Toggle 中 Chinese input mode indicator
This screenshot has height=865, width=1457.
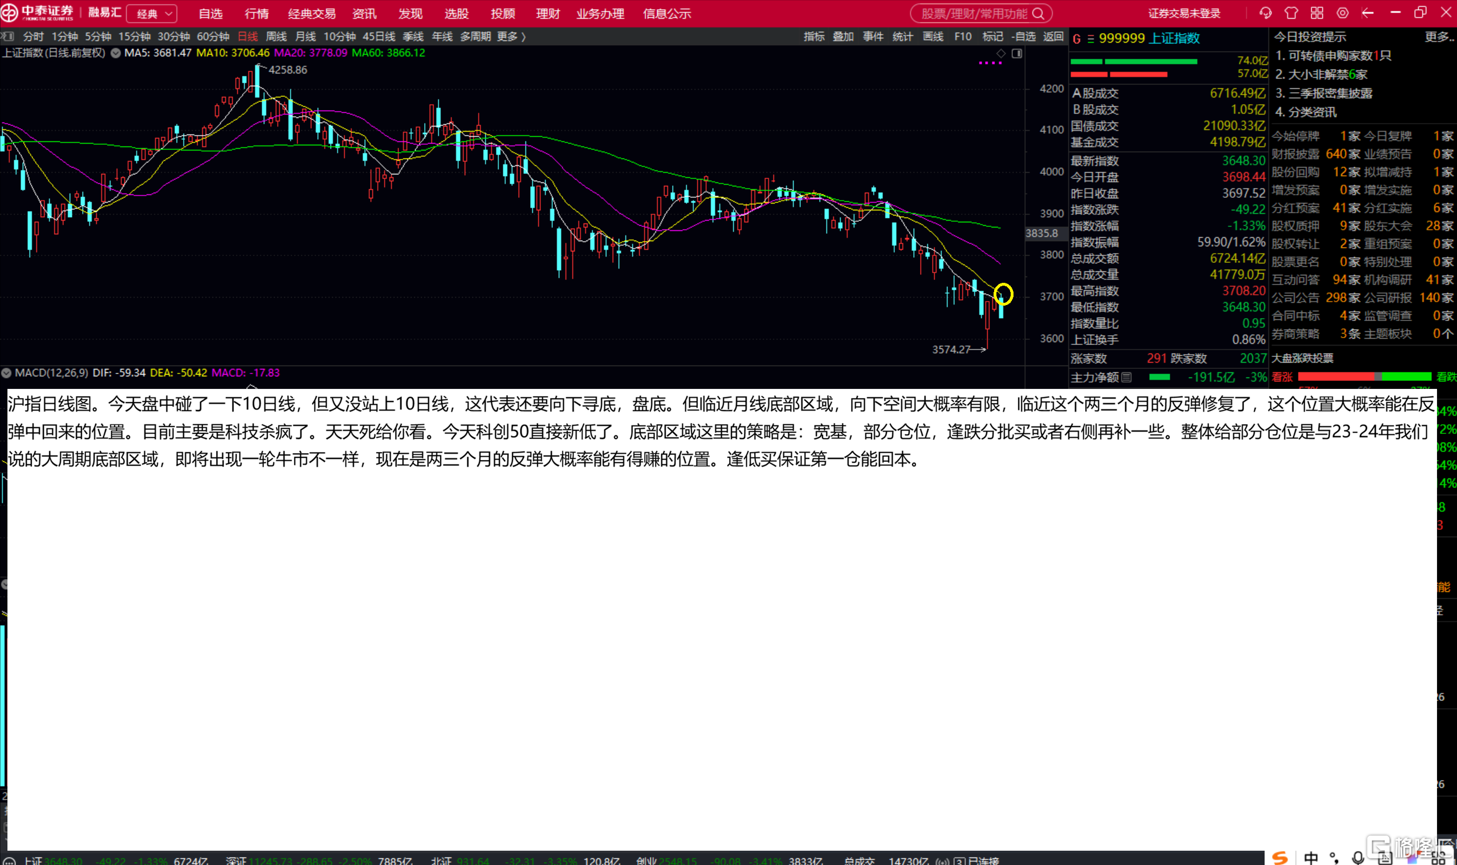pyautogui.click(x=1311, y=858)
